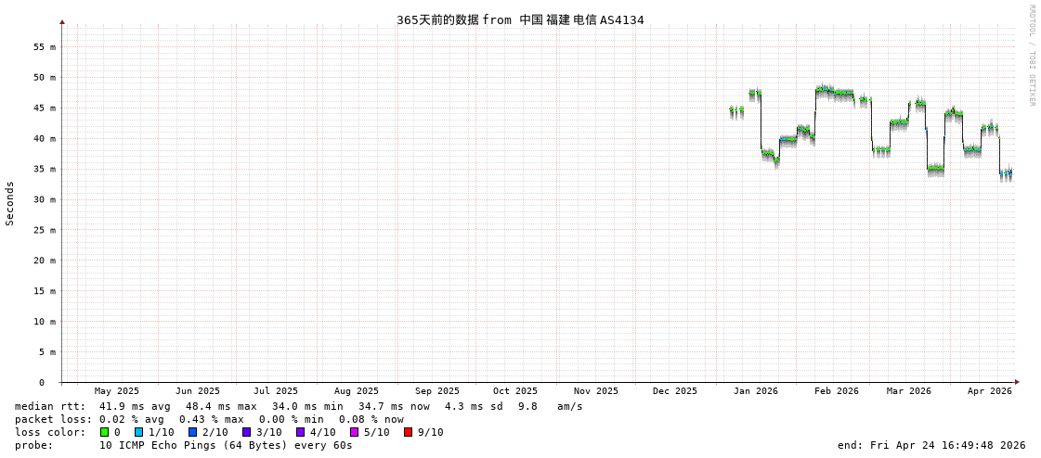Click the packet loss statistics line
The width and height of the screenshot is (1041, 458).
tap(209, 419)
